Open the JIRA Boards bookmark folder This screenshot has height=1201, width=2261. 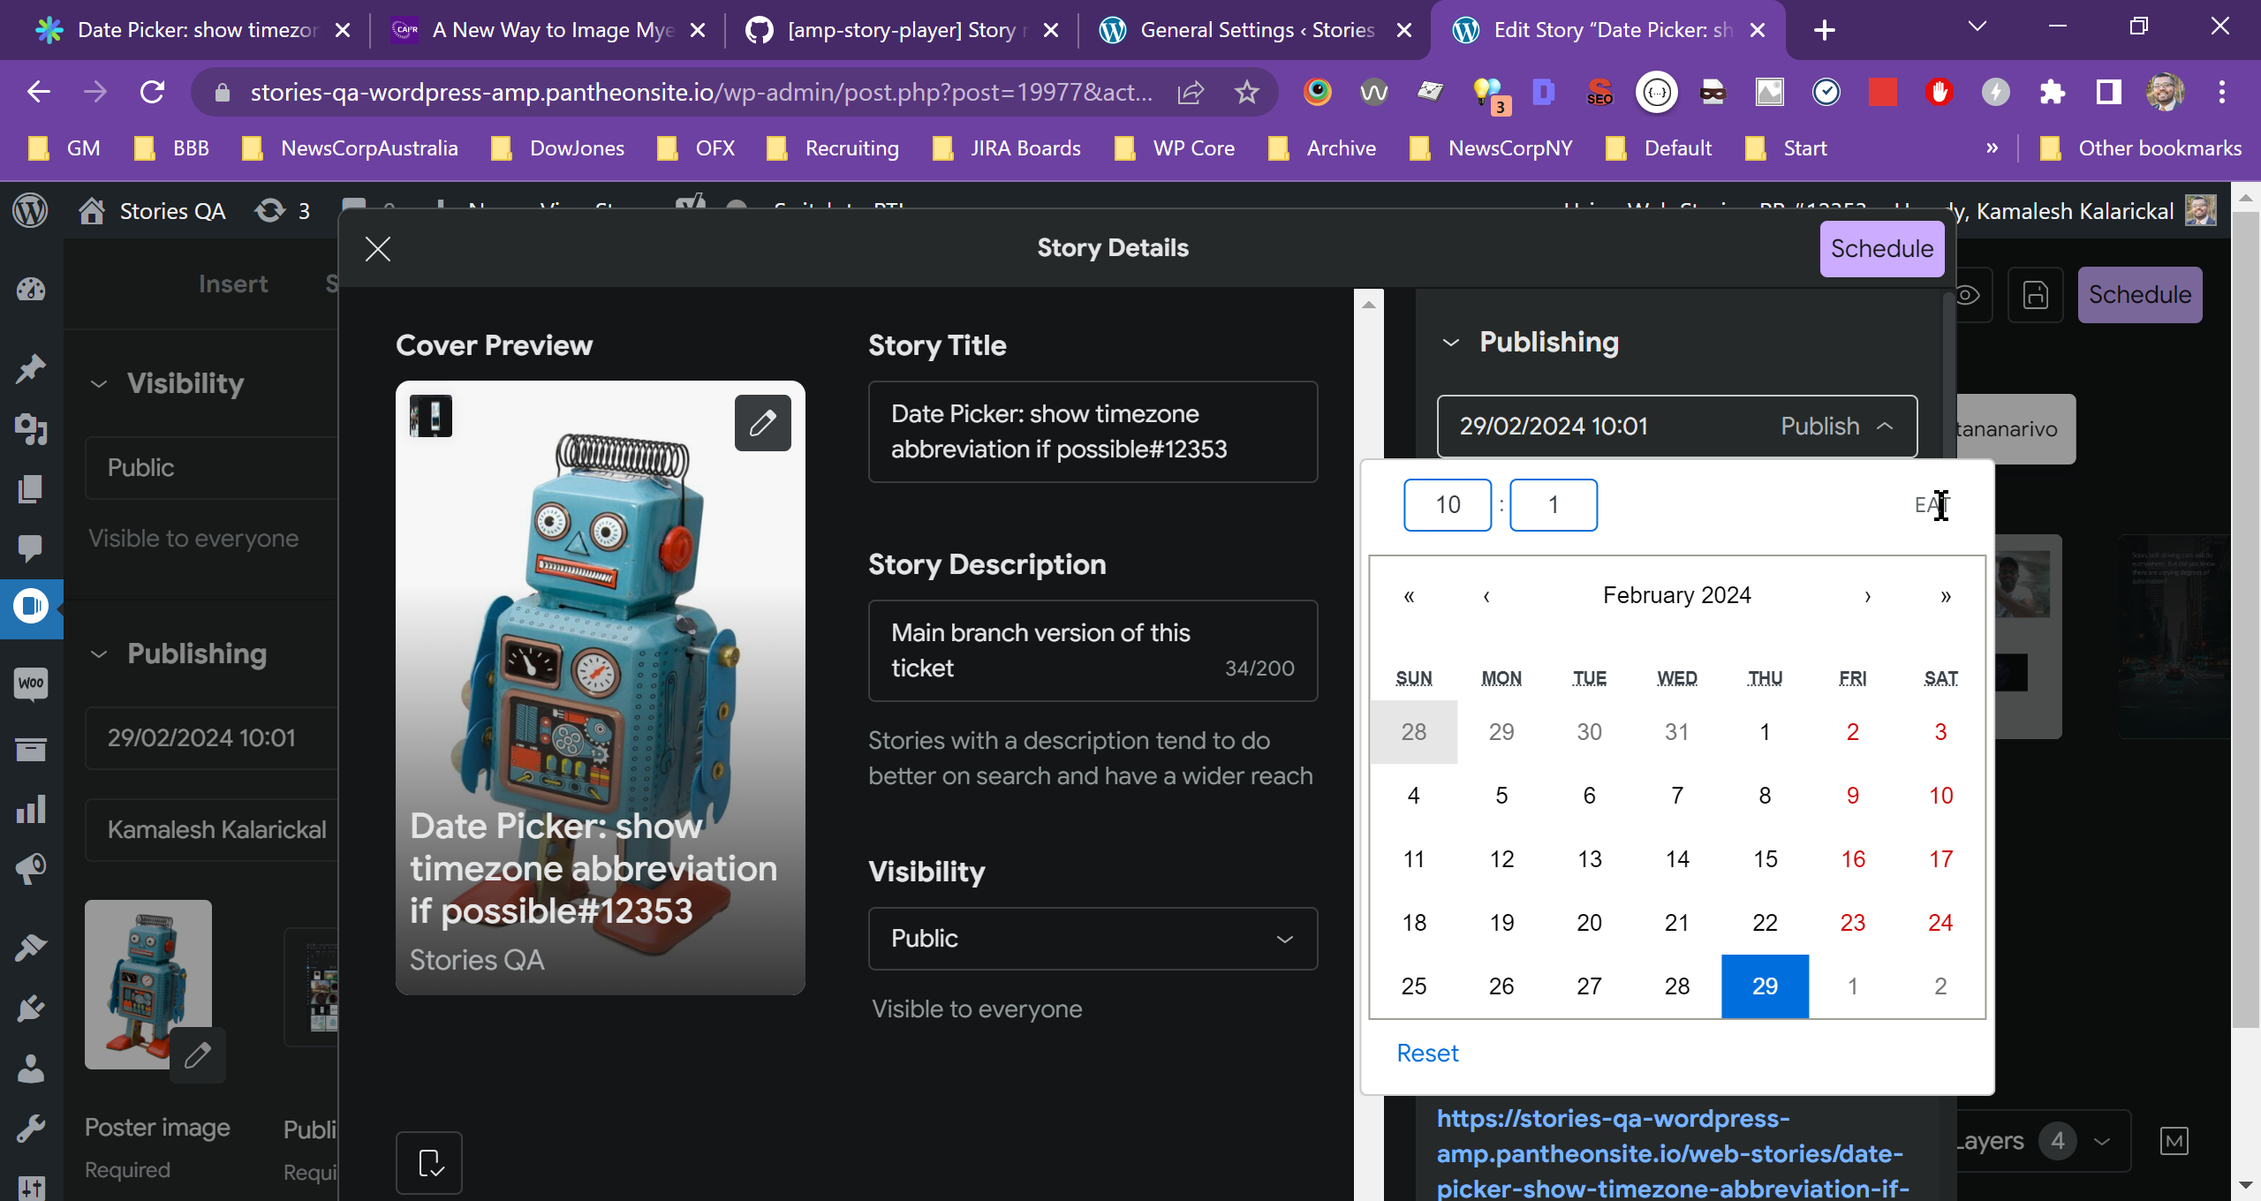coord(1008,148)
